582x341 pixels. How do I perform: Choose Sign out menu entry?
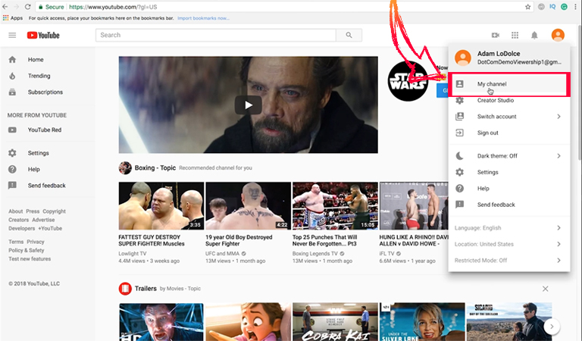[509, 133]
